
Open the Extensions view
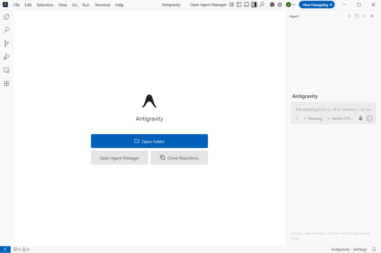[6, 83]
